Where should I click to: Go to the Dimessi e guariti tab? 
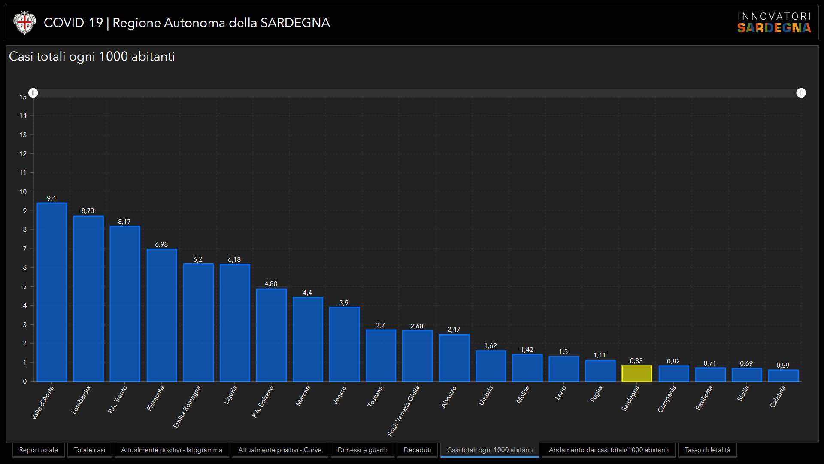pos(362,450)
